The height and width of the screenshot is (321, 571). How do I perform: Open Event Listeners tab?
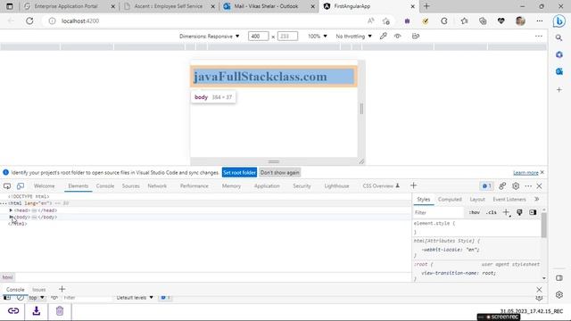[x=509, y=200]
